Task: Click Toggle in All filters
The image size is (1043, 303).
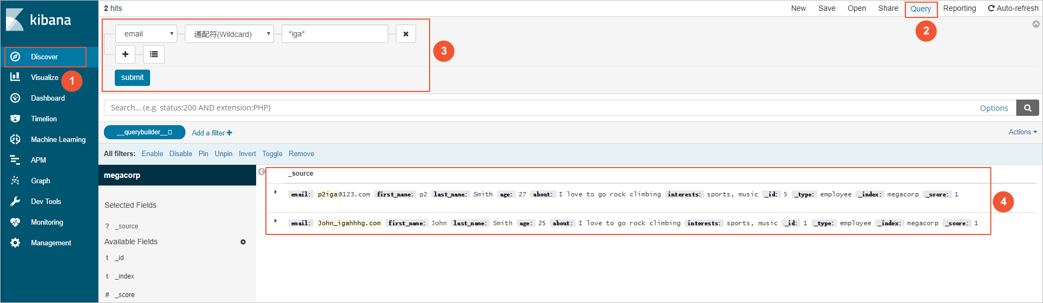Action: (x=272, y=154)
